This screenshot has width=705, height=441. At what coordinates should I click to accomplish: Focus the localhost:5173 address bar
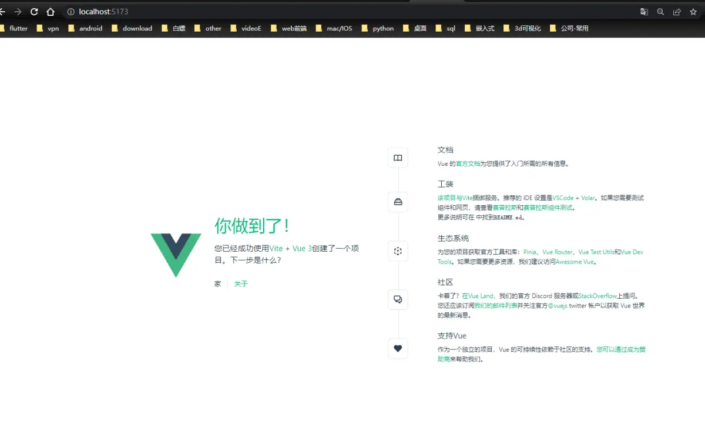click(352, 12)
